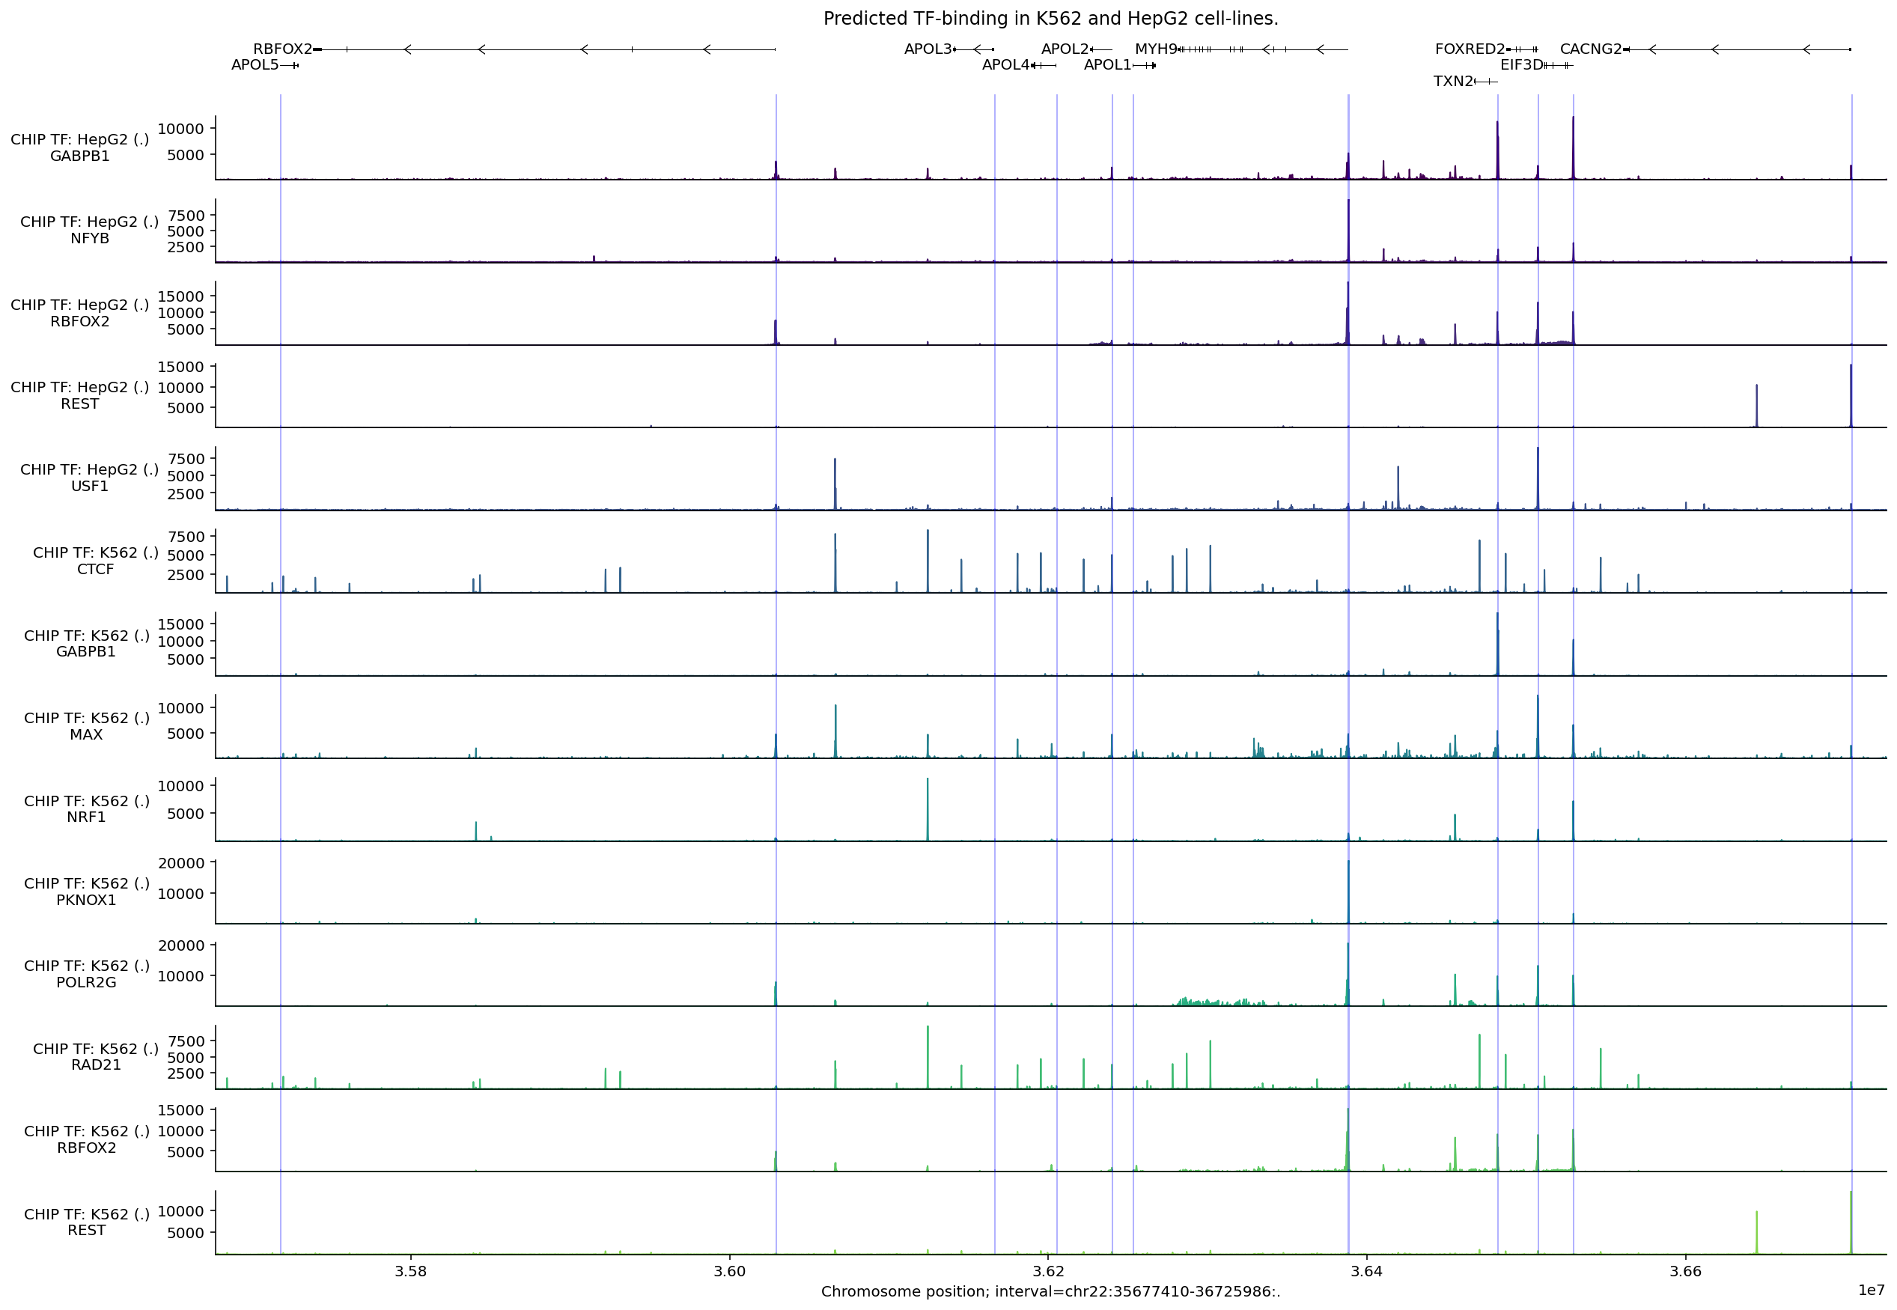
Task: Click the 3.60 x-axis tick label
Action: pos(729,1271)
